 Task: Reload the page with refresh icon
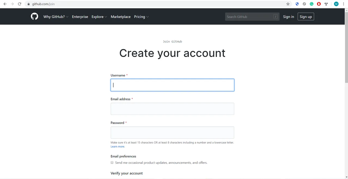(20, 4)
